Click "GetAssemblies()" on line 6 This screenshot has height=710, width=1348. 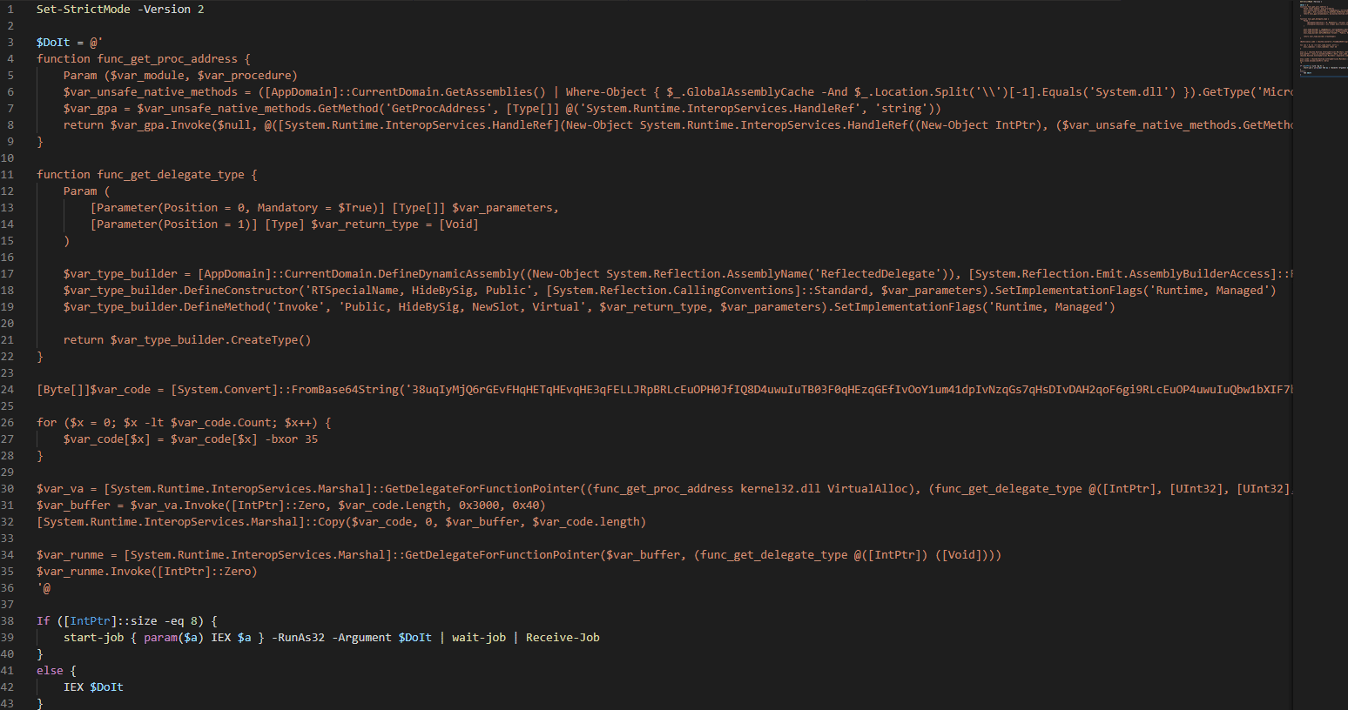pyautogui.click(x=495, y=92)
